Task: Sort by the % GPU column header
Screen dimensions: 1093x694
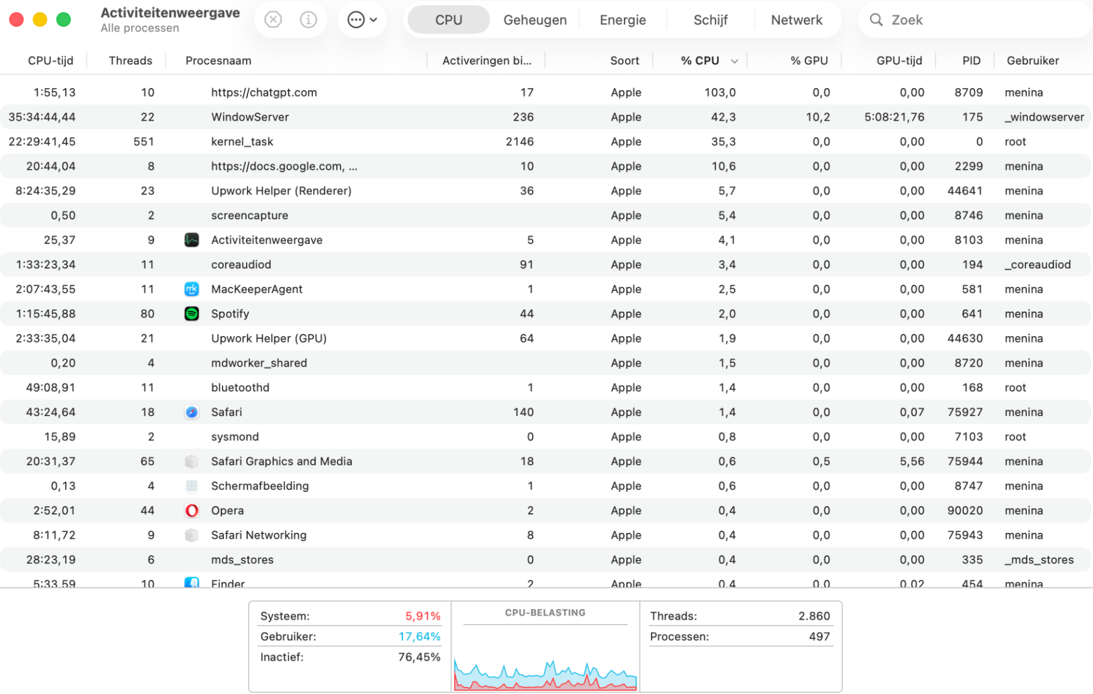Action: click(809, 61)
